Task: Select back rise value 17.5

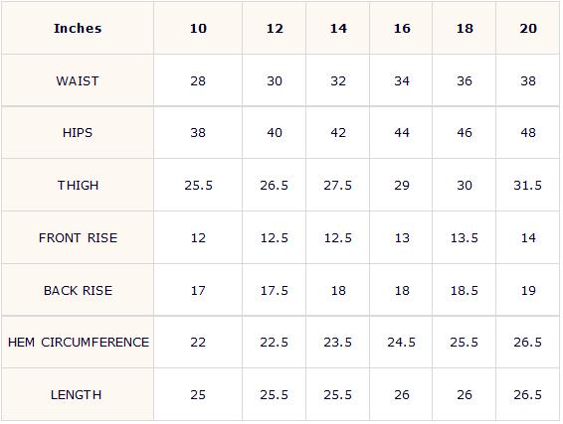Action: (x=274, y=290)
